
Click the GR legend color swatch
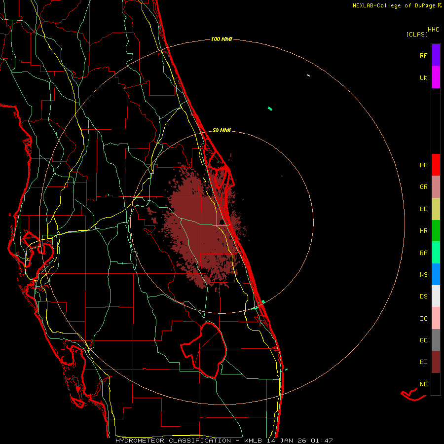(x=436, y=186)
